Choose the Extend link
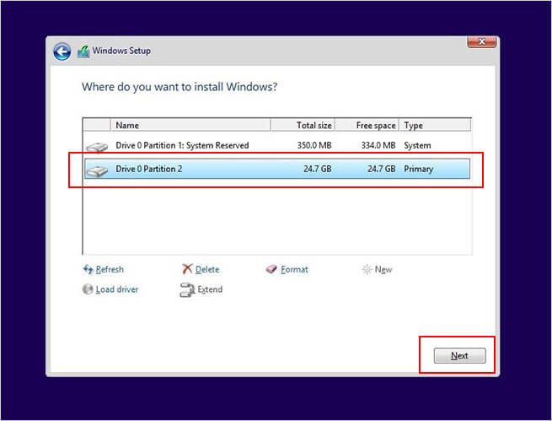 [x=210, y=289]
